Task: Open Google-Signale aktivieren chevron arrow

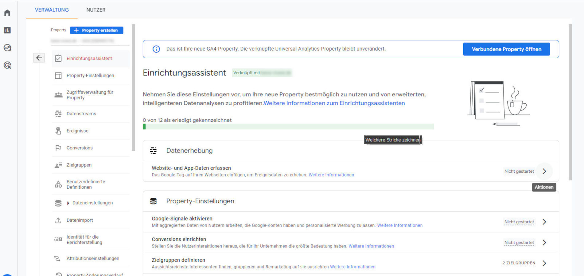Action: tap(544, 222)
